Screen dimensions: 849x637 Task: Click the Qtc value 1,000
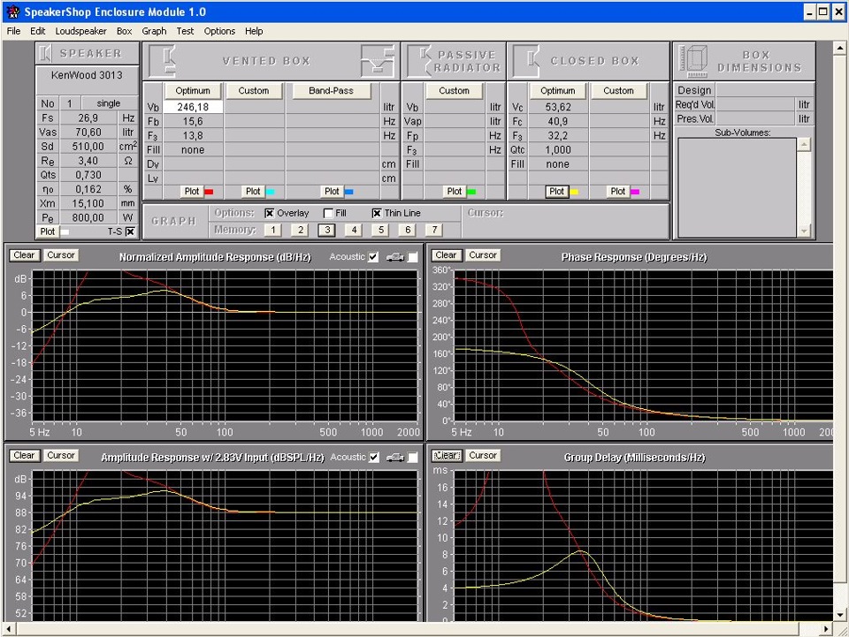click(558, 150)
